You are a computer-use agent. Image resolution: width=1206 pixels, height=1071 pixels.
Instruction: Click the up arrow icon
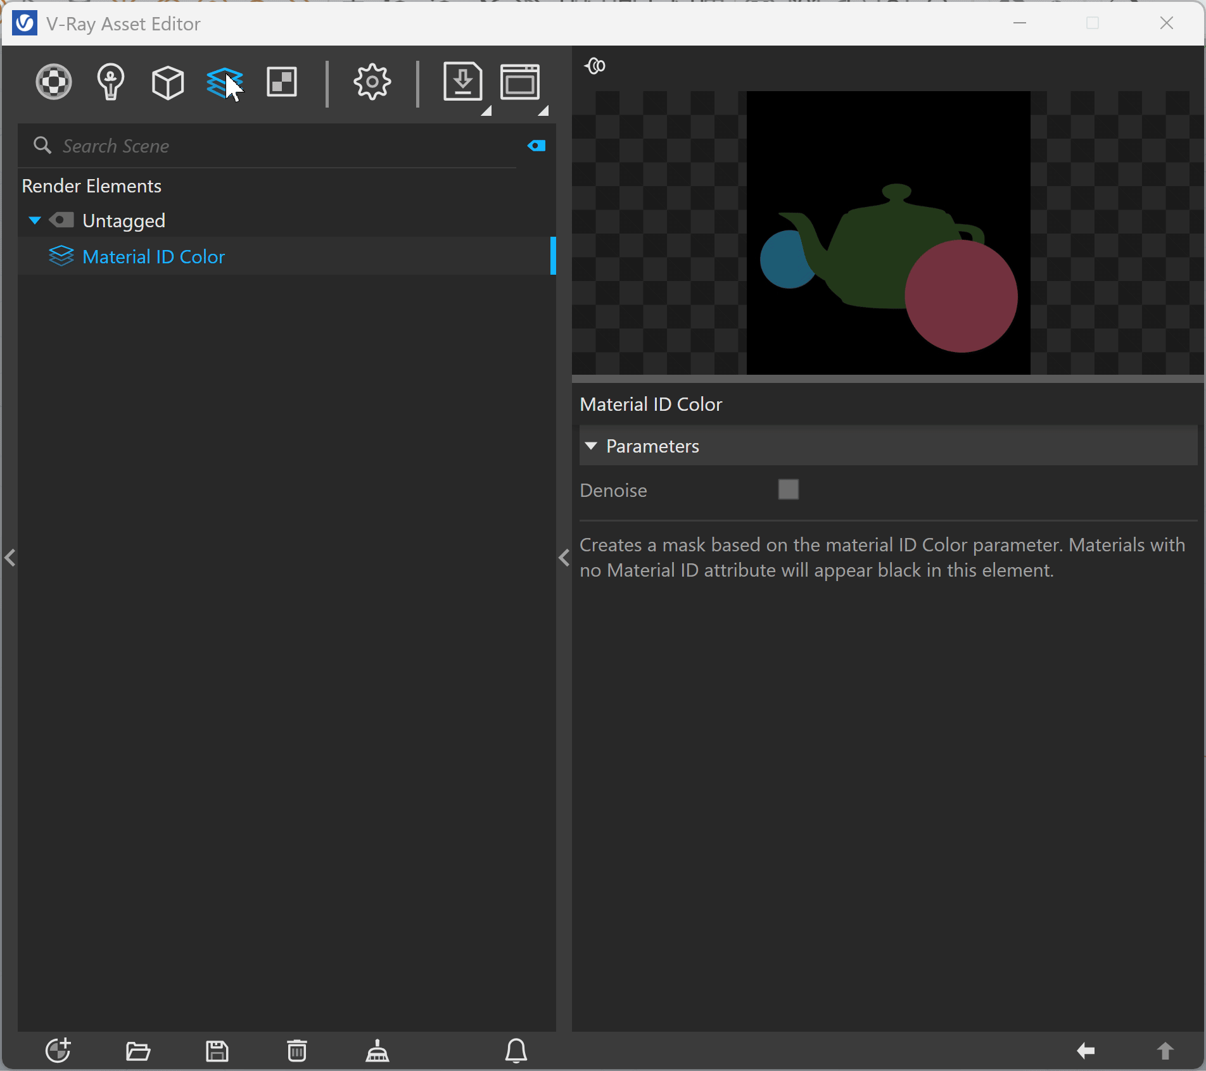tap(1165, 1051)
